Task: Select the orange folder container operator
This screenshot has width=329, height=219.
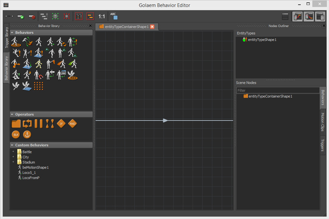Action: pyautogui.click(x=16, y=124)
